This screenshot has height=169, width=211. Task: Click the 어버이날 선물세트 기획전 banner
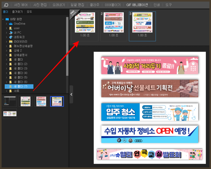click(150, 88)
